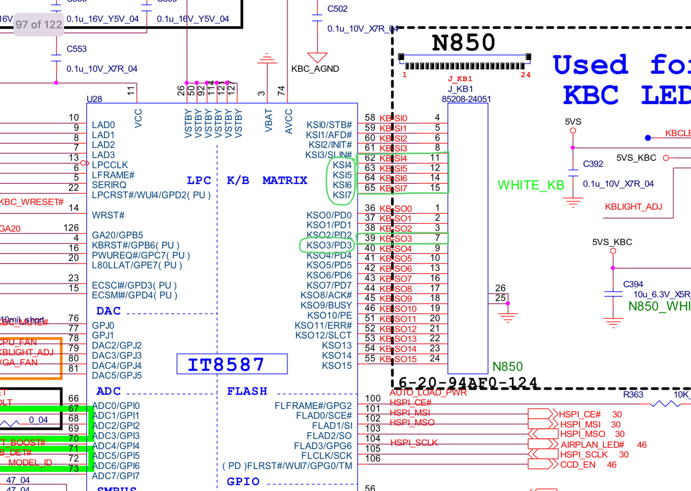Click the AUTO_LOAD_PWR net label

click(428, 393)
